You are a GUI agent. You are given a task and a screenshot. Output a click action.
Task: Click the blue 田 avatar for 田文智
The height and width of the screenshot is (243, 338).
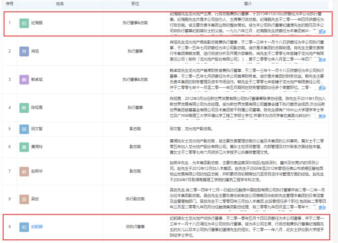[24, 129]
